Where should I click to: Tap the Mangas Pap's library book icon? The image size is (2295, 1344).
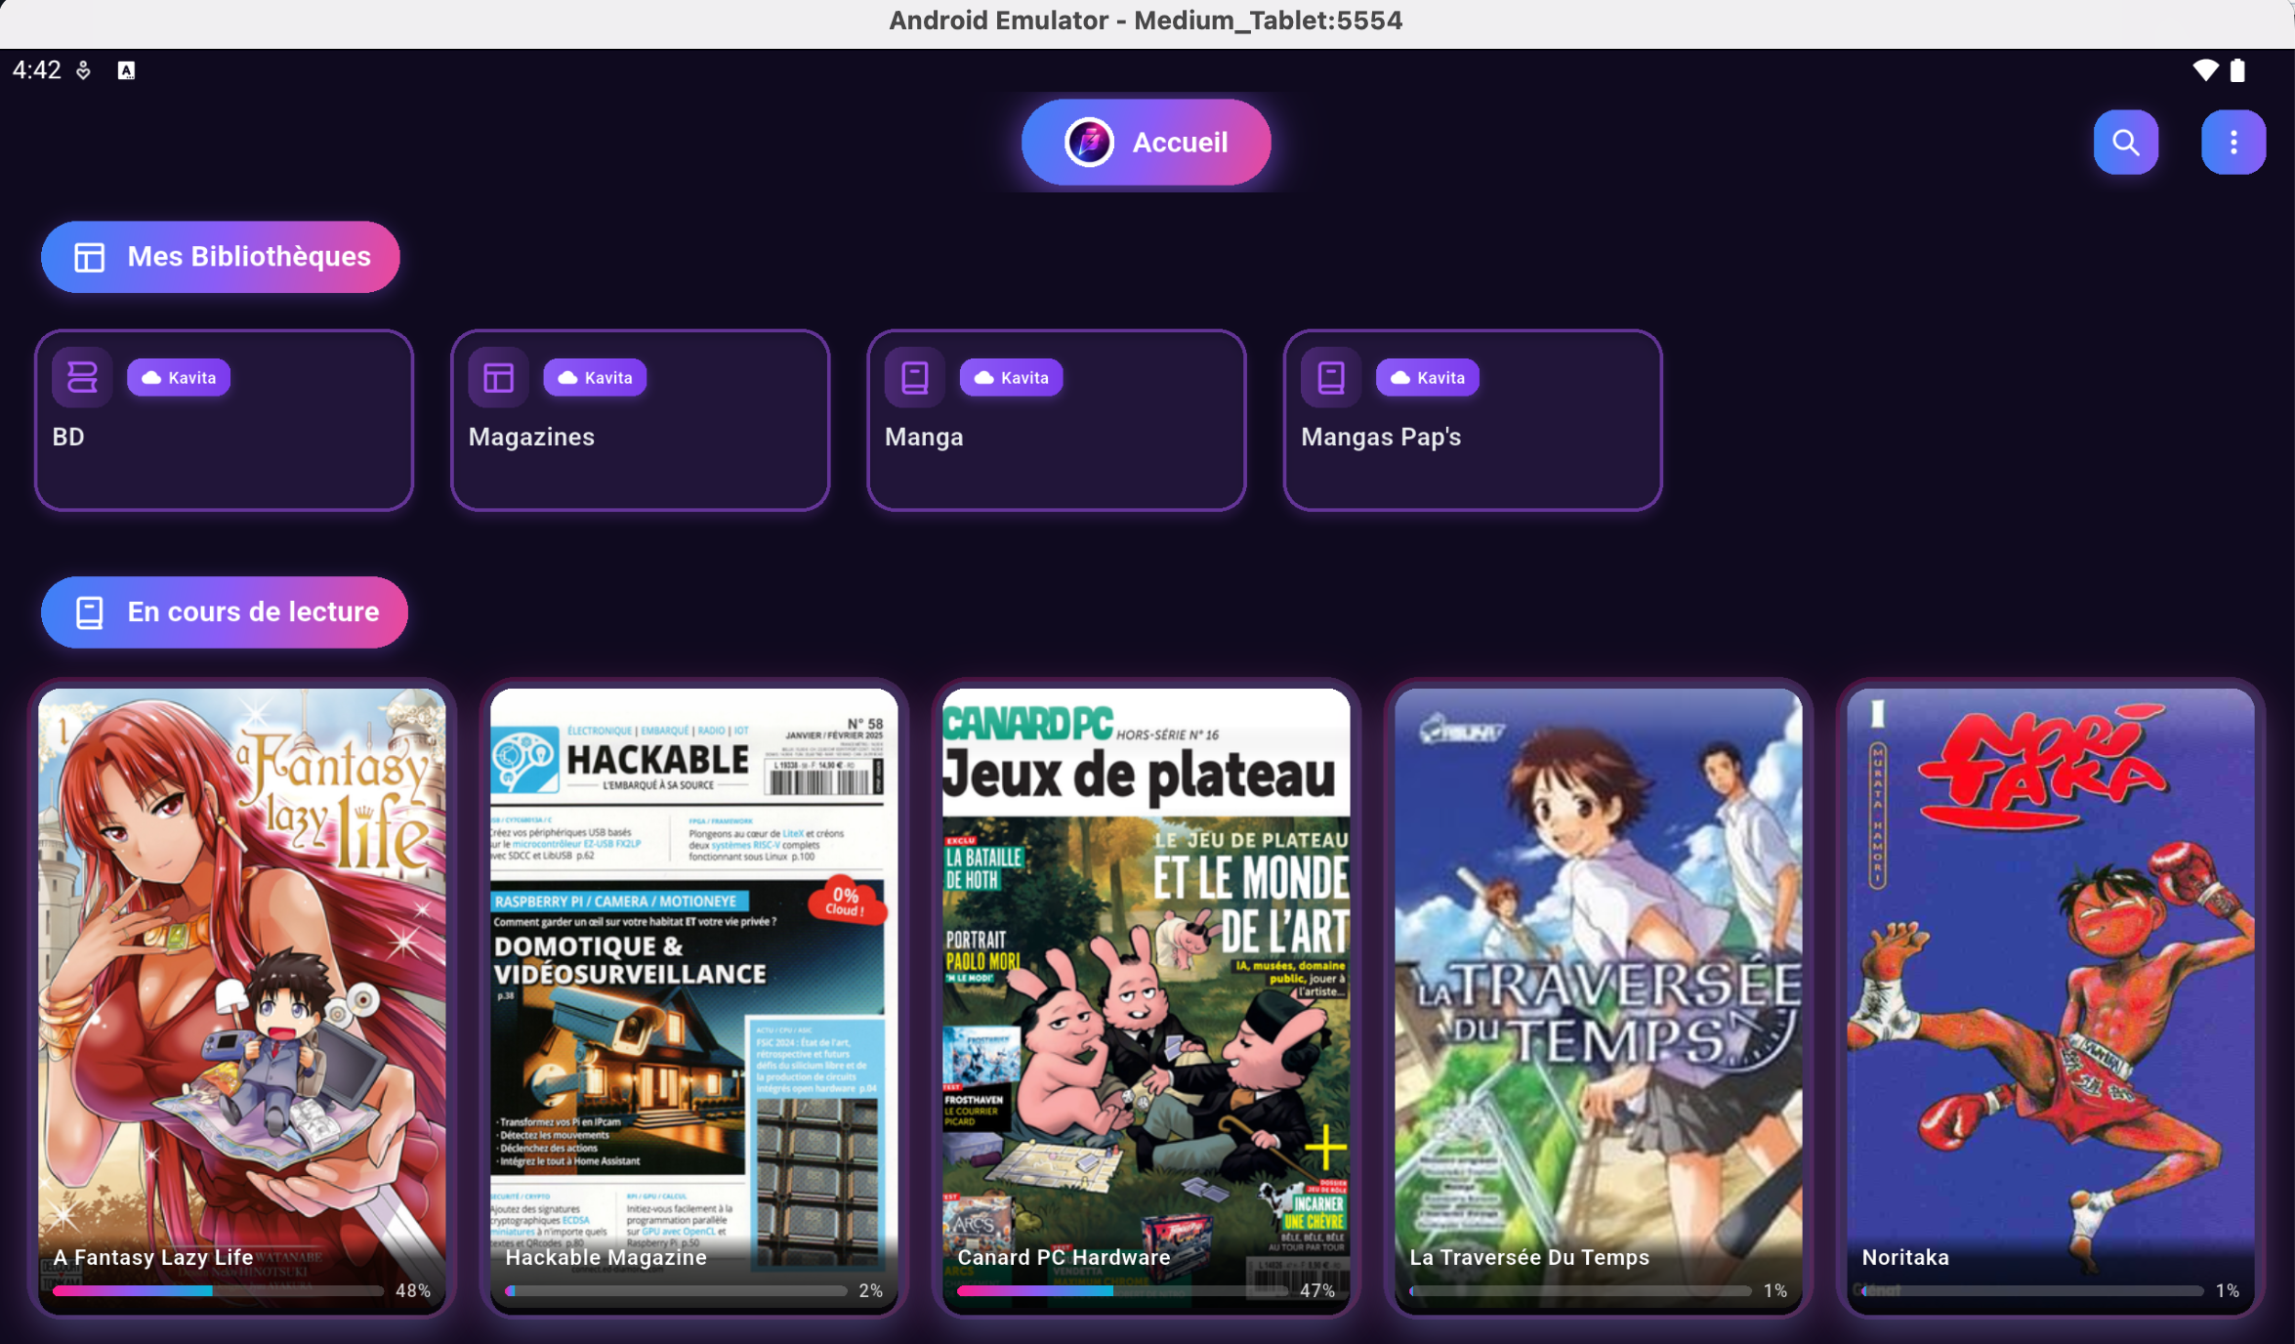coord(1330,377)
